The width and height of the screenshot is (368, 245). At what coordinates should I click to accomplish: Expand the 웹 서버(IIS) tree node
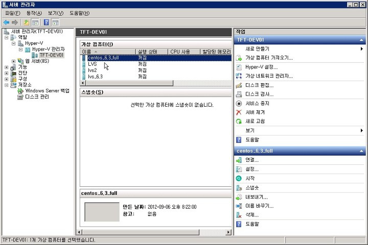(x=13, y=61)
